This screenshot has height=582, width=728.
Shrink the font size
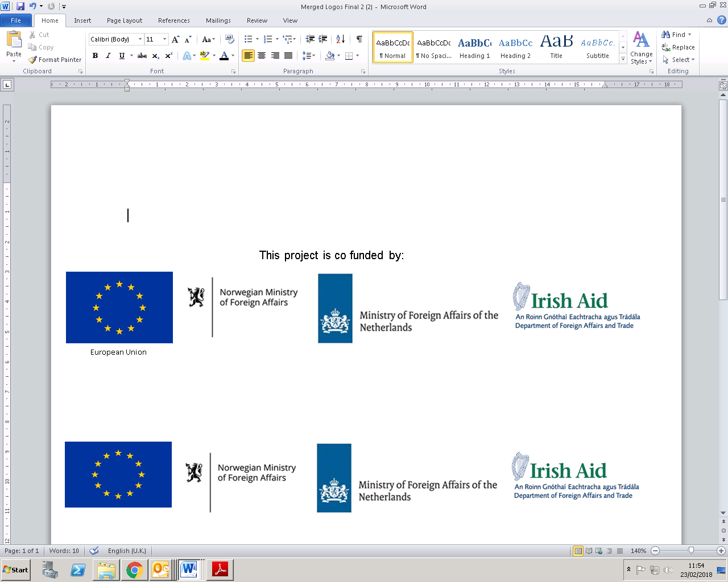coord(188,39)
